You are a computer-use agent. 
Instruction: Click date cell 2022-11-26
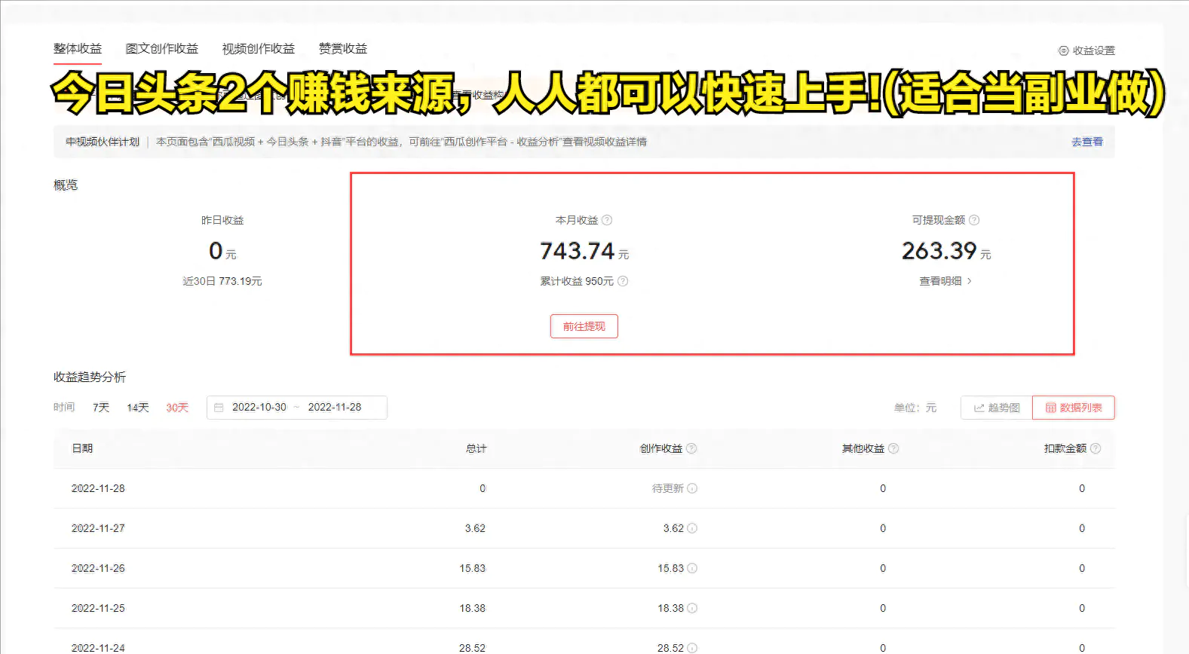click(98, 568)
